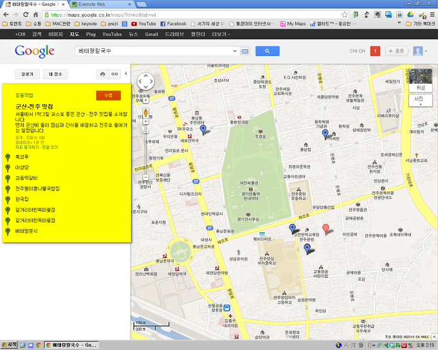Viewport: 438px width, 350px height.
Task: Click the red notification badge 1
Action: click(x=375, y=51)
